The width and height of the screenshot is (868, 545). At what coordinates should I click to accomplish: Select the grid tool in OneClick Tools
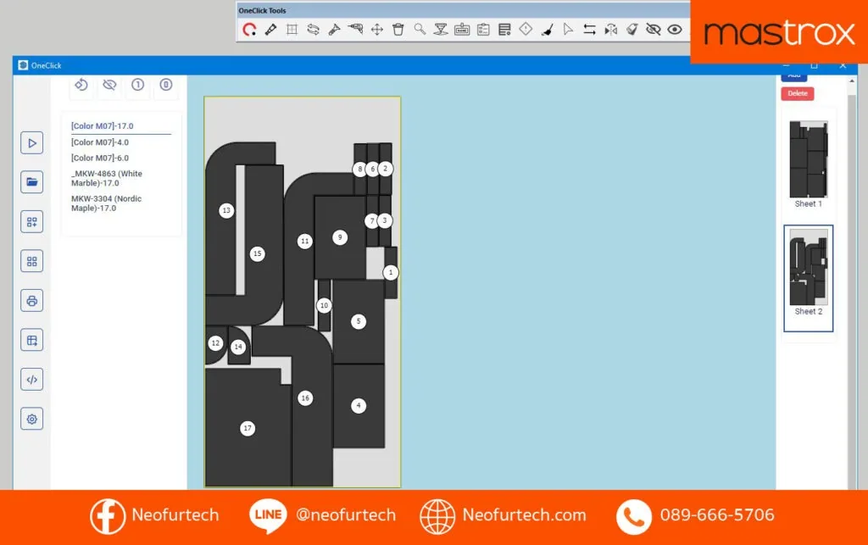pyautogui.click(x=292, y=30)
